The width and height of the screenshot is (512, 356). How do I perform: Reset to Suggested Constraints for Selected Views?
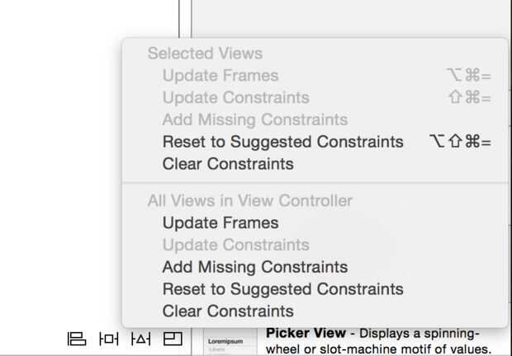click(x=282, y=142)
